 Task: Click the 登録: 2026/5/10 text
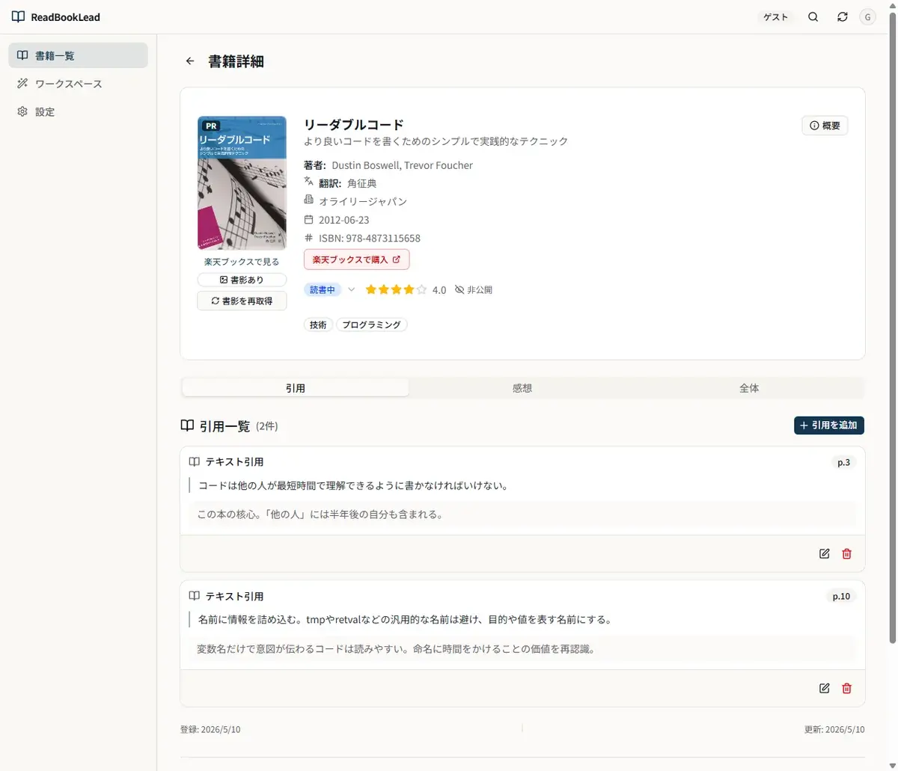(210, 729)
